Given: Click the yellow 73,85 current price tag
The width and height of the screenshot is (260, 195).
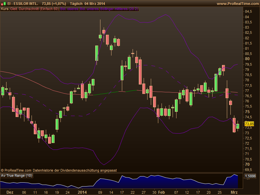Looking at the screenshot, I should (x=249, y=124).
